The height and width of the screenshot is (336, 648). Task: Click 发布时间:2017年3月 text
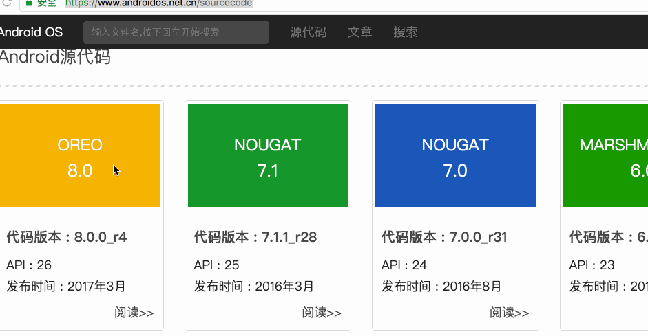pos(65,286)
